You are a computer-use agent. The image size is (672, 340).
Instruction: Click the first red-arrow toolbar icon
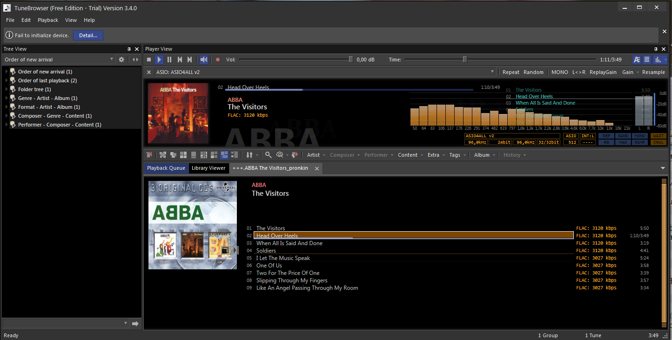pyautogui.click(x=149, y=155)
